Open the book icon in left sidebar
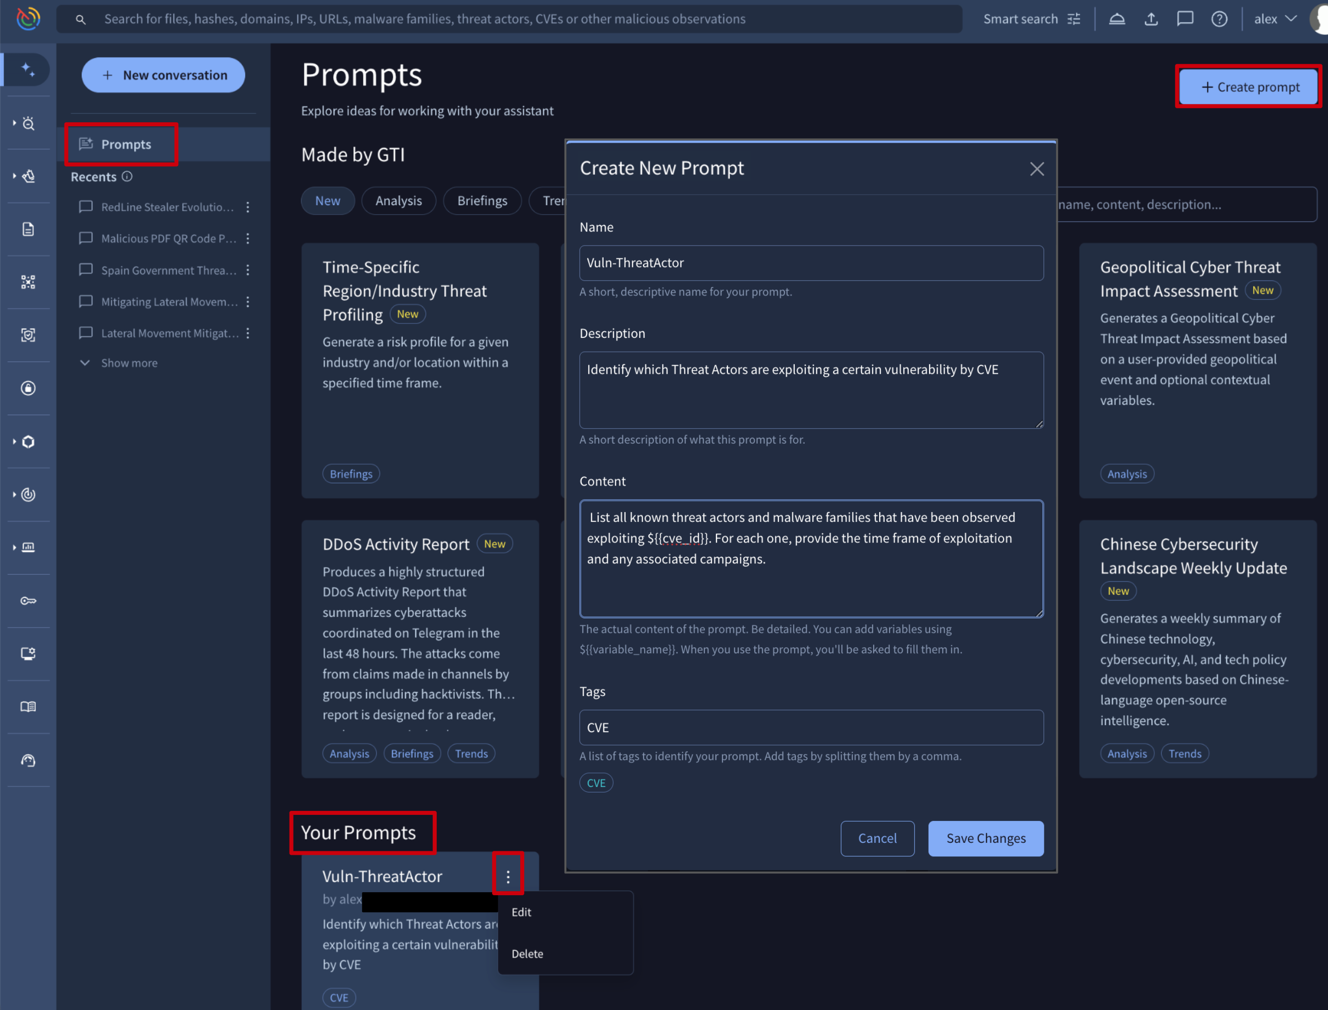This screenshot has height=1010, width=1328. [x=27, y=707]
